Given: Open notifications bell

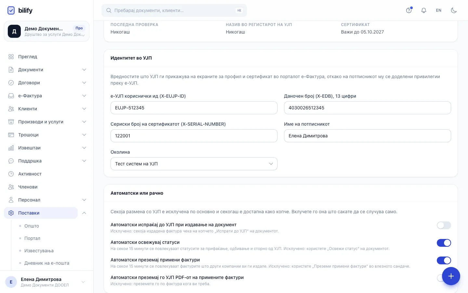Looking at the screenshot, I should pyautogui.click(x=424, y=10).
